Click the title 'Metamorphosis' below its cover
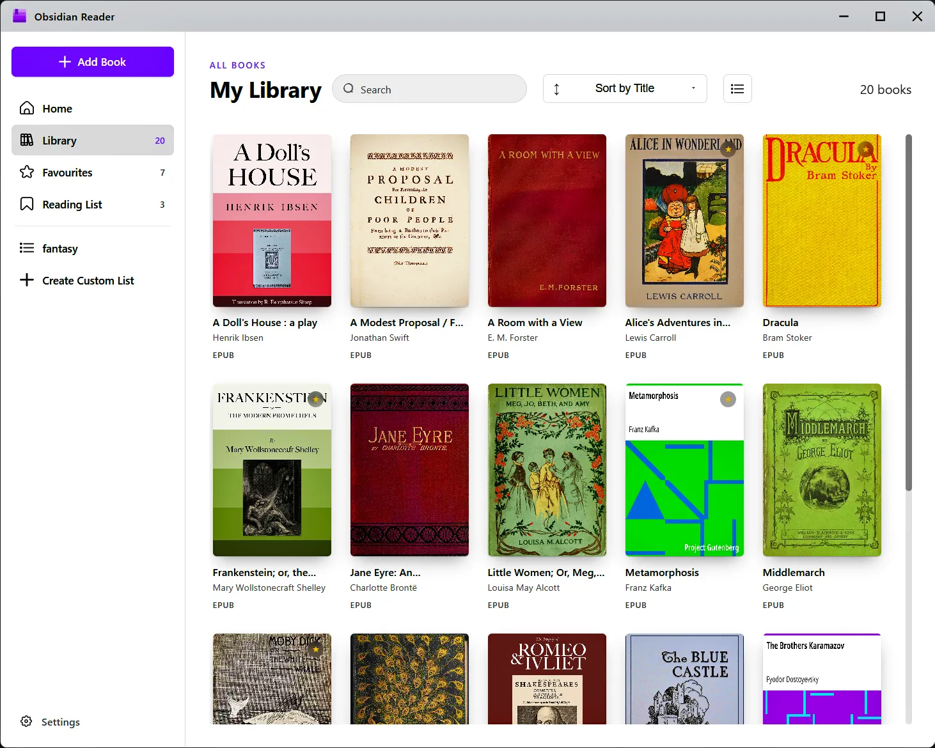 pyautogui.click(x=662, y=573)
